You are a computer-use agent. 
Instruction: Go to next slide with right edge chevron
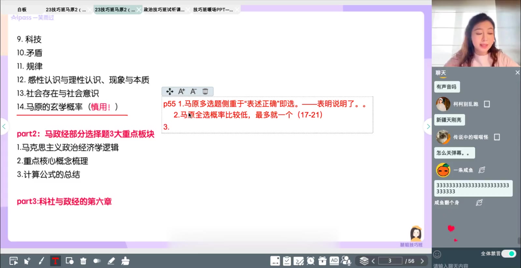click(x=428, y=126)
